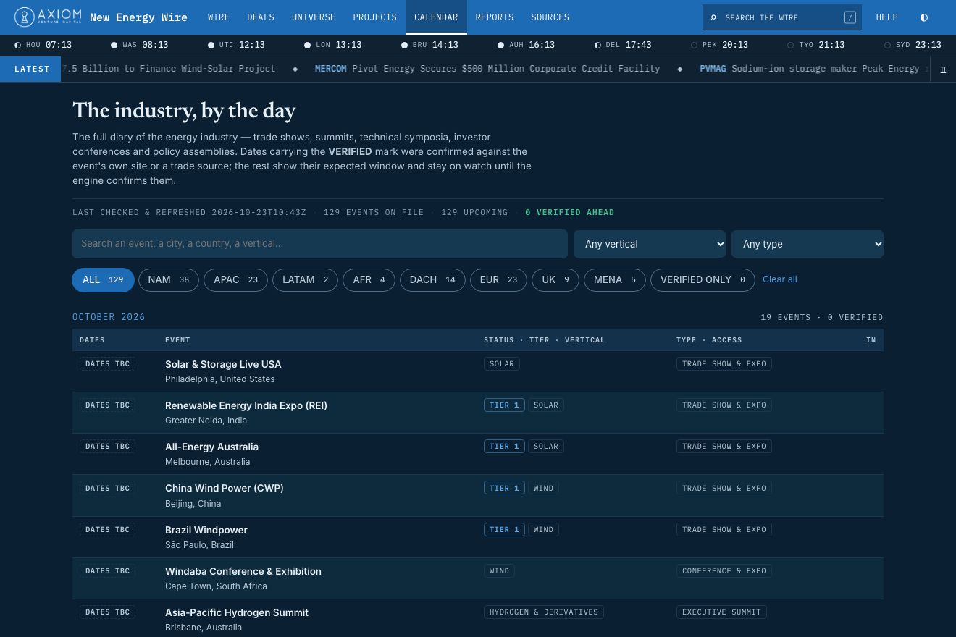The height and width of the screenshot is (637, 956).
Task: Switch to the UNIVERSE nav tab
Action: [x=314, y=17]
